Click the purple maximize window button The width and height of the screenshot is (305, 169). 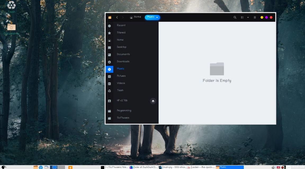(x=267, y=17)
